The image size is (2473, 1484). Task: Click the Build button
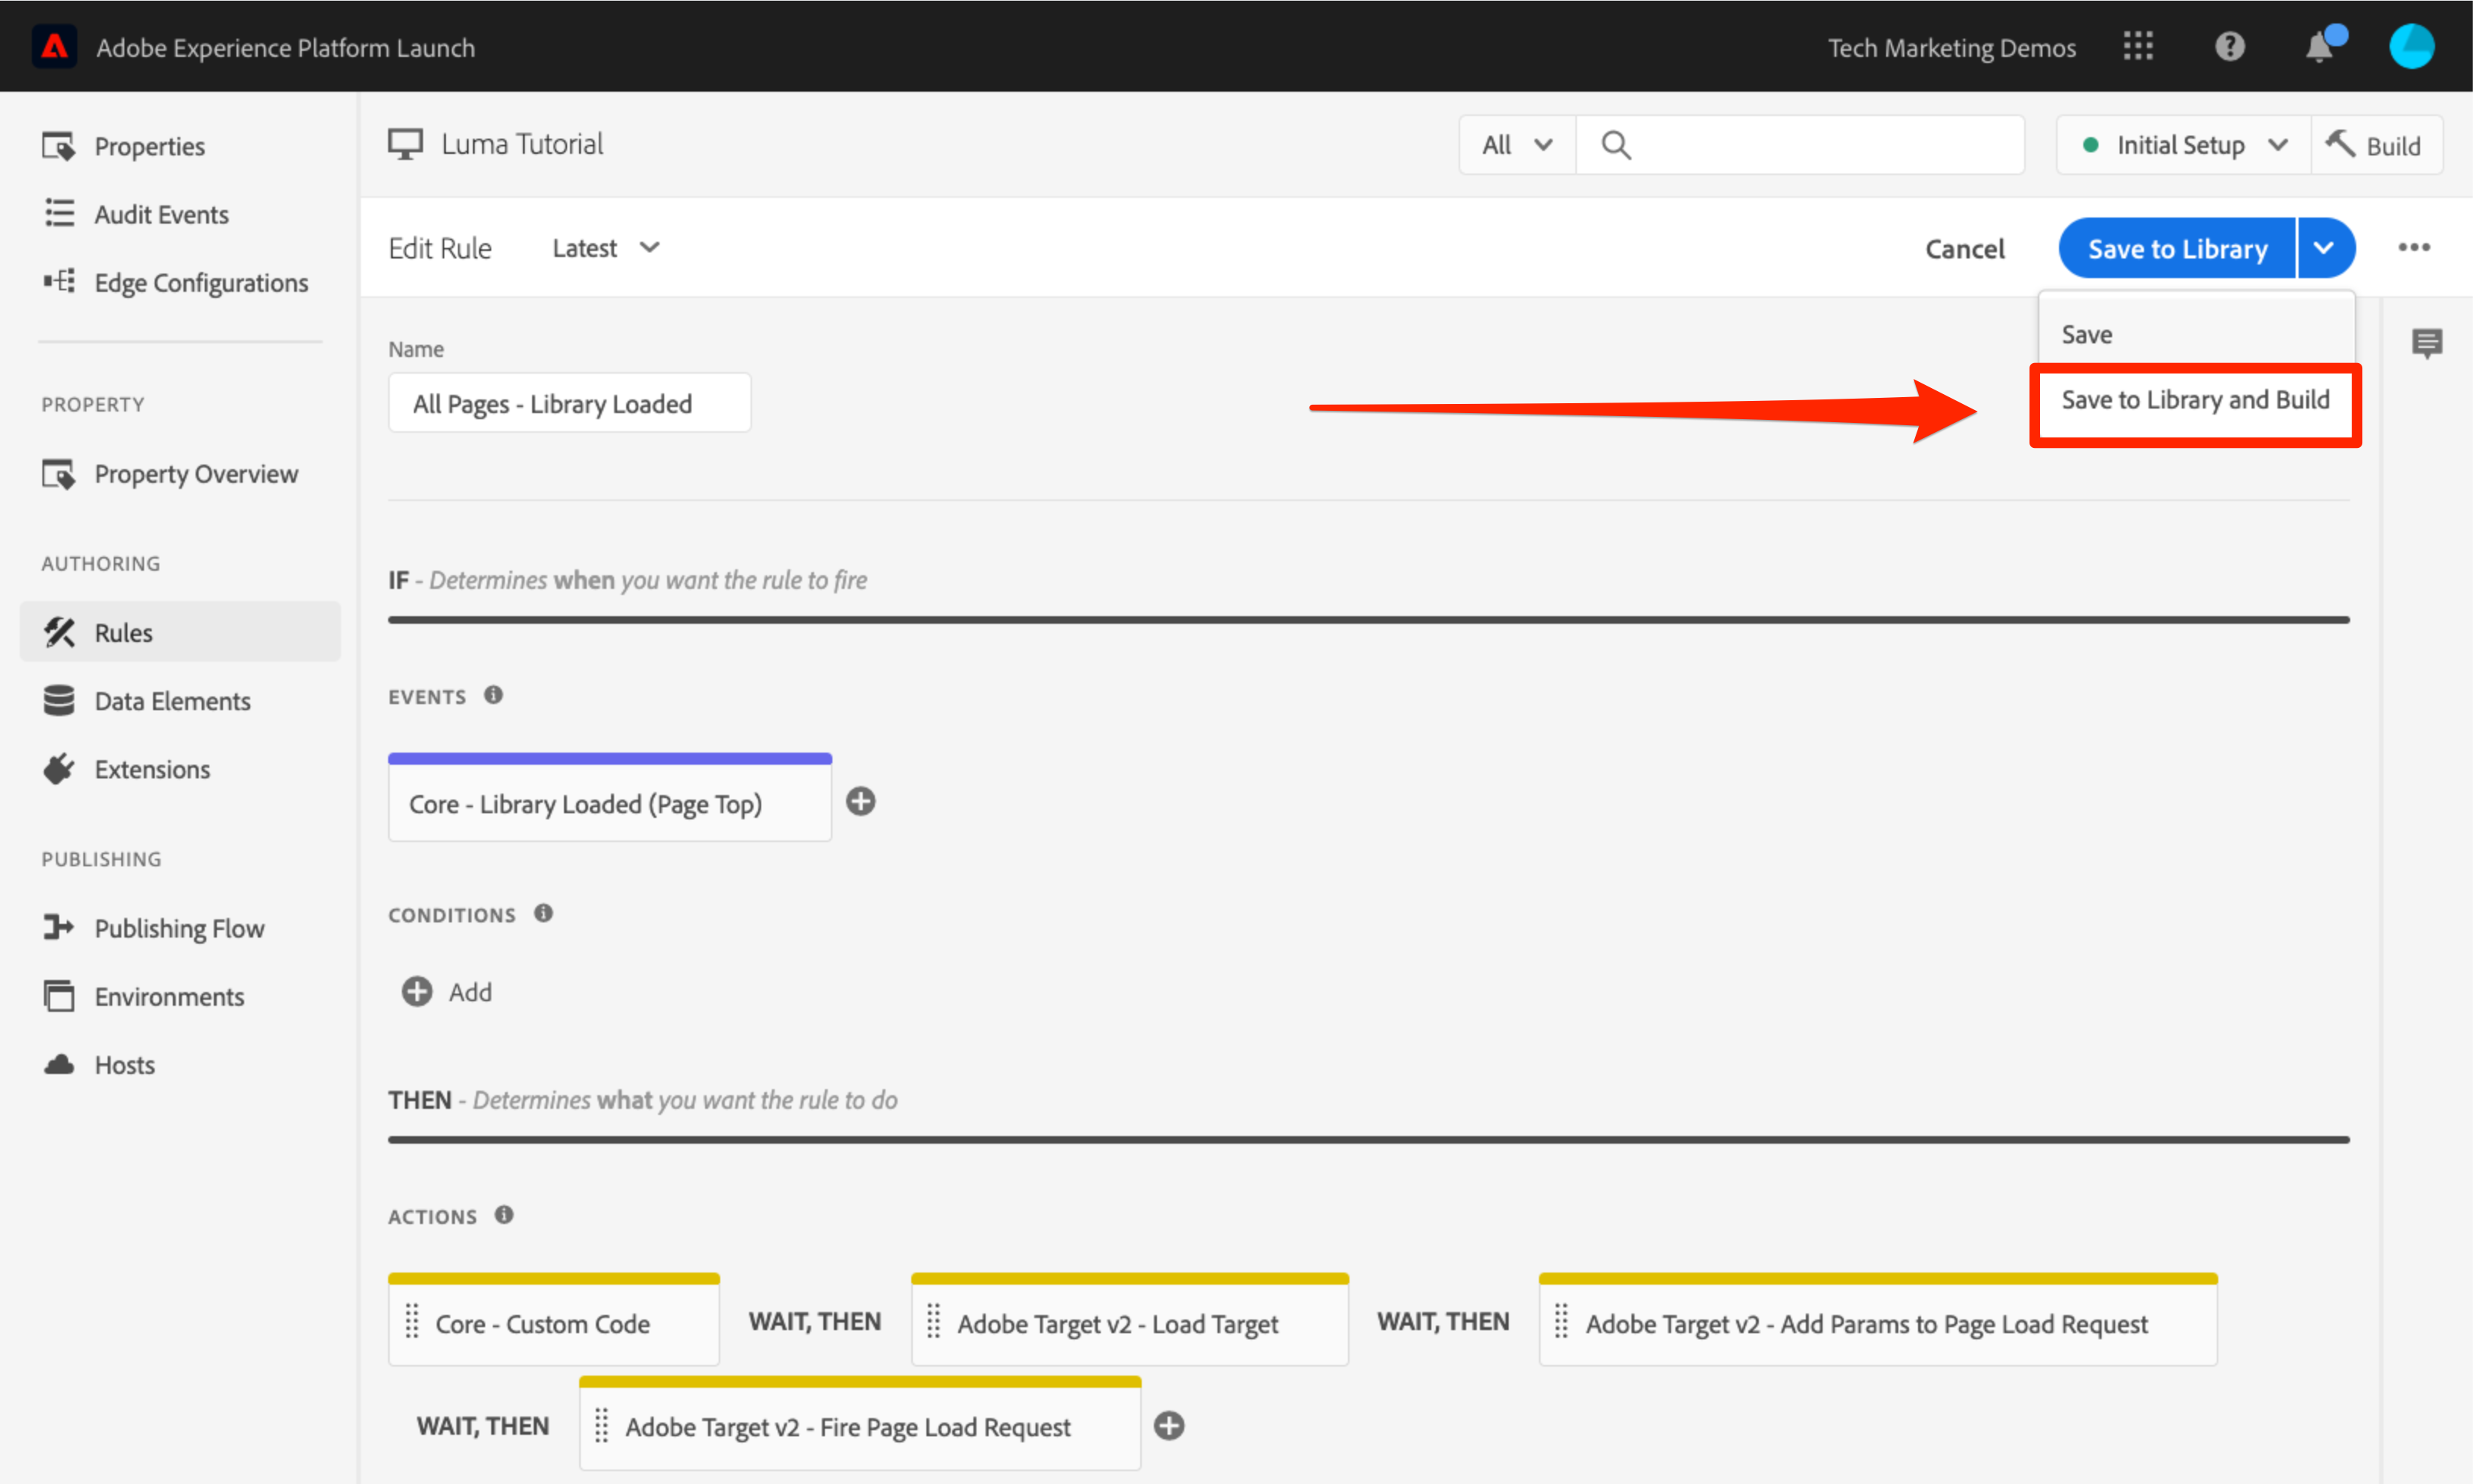click(x=2376, y=145)
